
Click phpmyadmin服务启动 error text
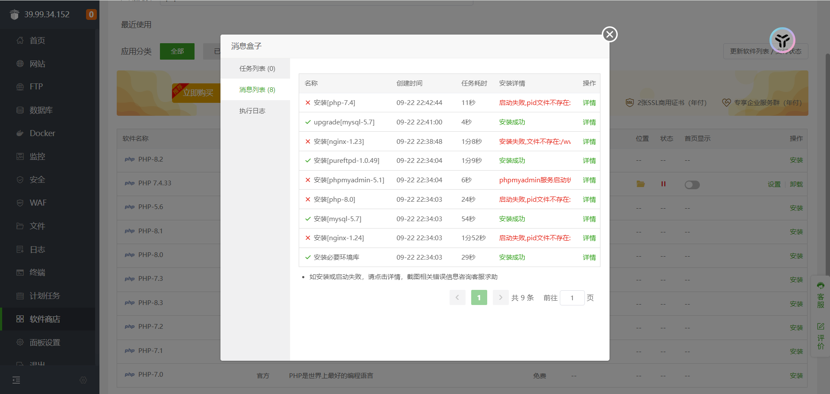(535, 180)
